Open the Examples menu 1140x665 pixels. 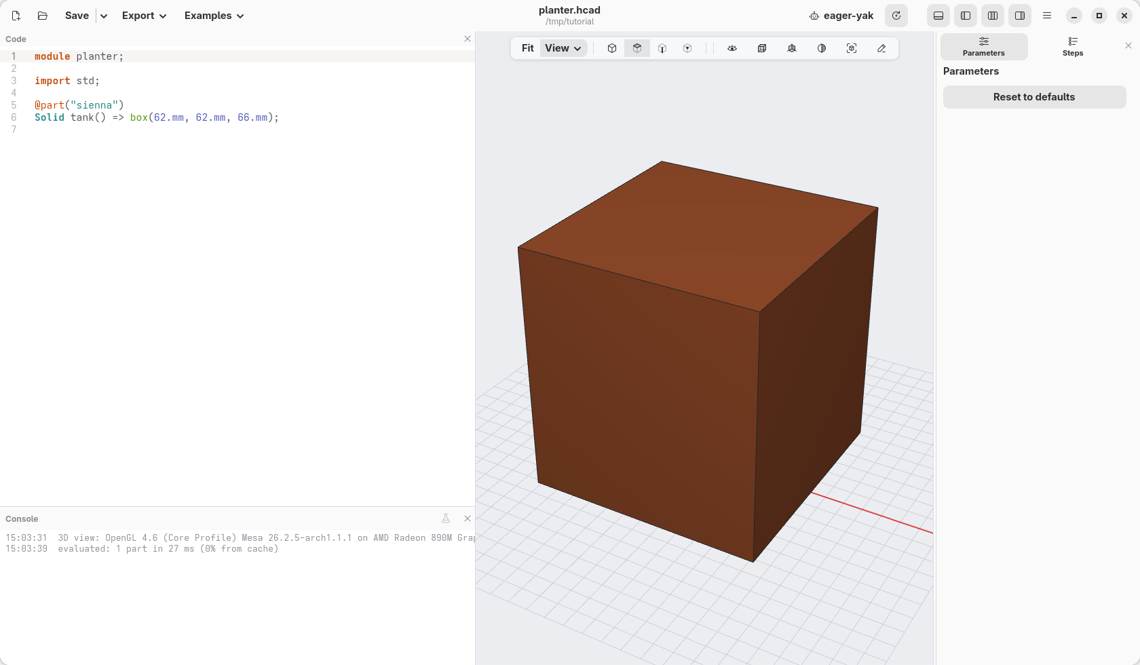[x=214, y=16]
